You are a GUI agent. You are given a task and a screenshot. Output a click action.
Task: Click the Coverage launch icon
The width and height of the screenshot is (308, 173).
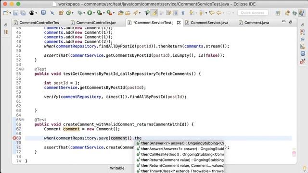click(100, 13)
